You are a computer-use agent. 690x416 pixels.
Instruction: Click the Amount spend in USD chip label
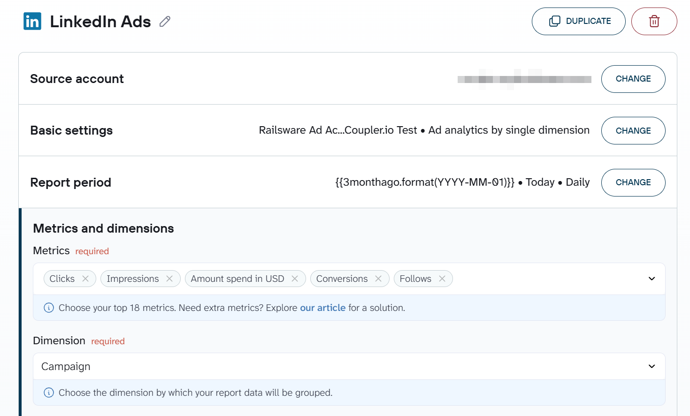click(238, 279)
